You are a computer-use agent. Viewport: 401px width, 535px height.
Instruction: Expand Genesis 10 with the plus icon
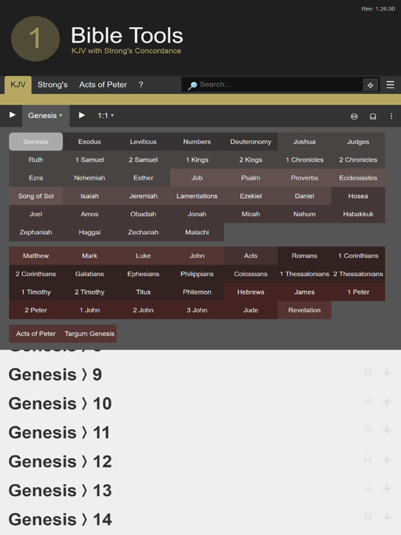[x=386, y=401]
